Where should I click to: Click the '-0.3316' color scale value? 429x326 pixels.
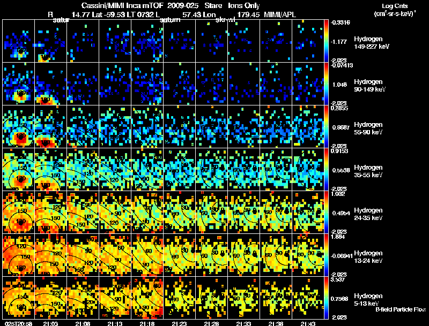(x=341, y=22)
